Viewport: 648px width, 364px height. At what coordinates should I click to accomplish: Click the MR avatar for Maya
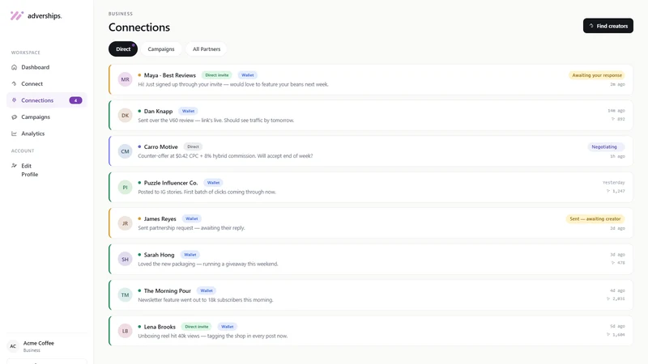pos(126,79)
